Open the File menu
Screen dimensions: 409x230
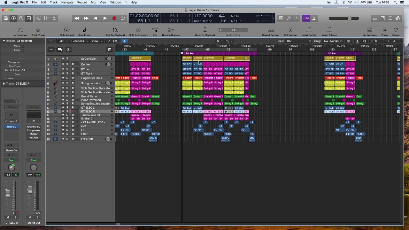(34, 2)
